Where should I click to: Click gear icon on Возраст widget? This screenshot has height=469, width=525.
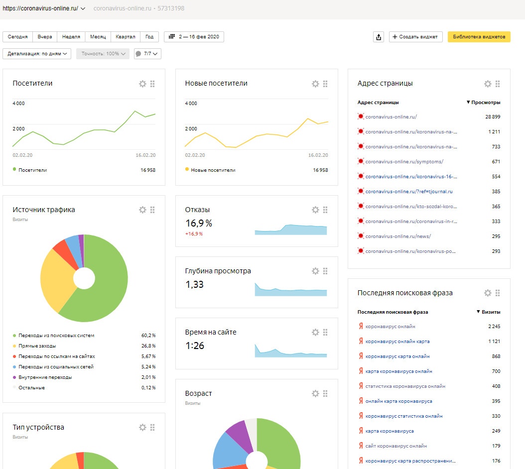click(315, 393)
